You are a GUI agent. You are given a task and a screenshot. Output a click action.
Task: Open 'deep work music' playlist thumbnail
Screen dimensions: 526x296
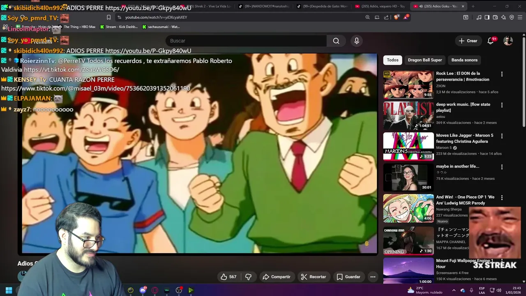point(408,116)
